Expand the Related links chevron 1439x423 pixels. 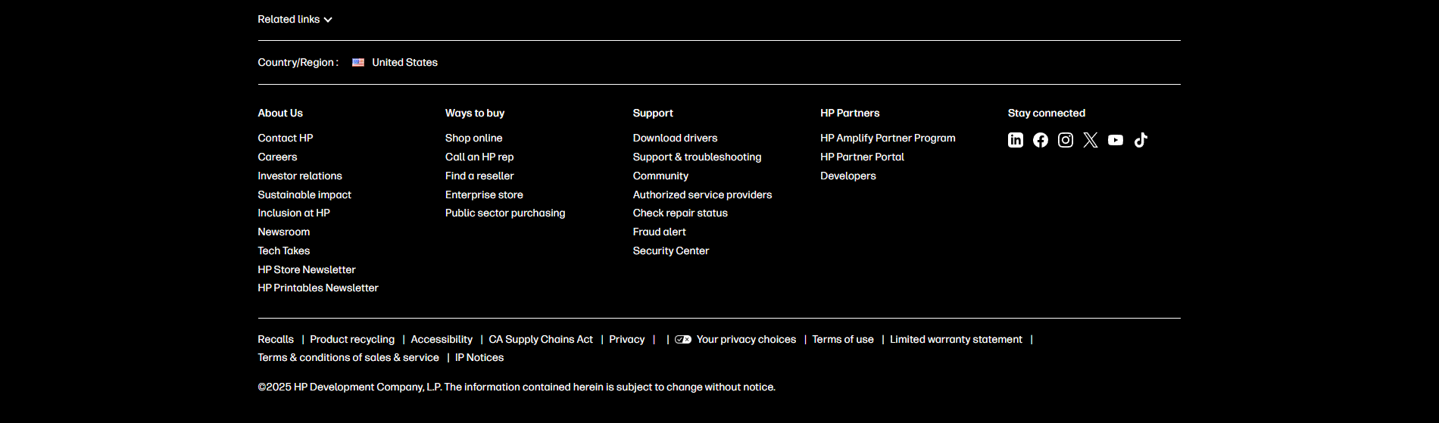click(x=328, y=20)
